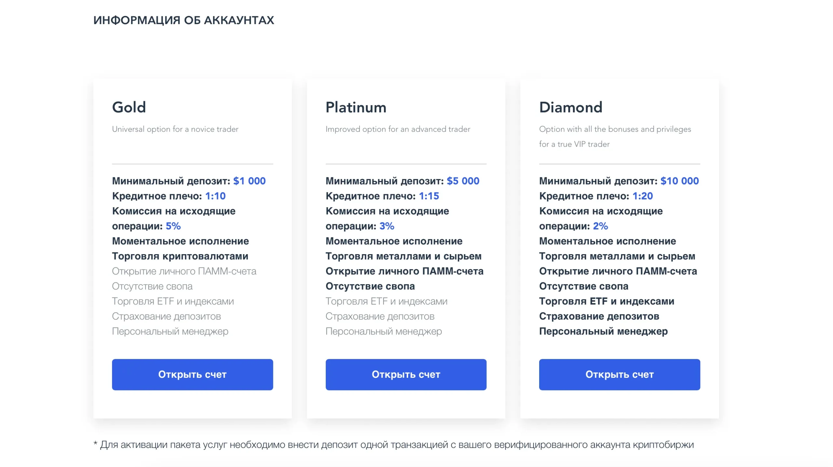
Task: Click the 1:10 leverage value
Action: pos(215,196)
